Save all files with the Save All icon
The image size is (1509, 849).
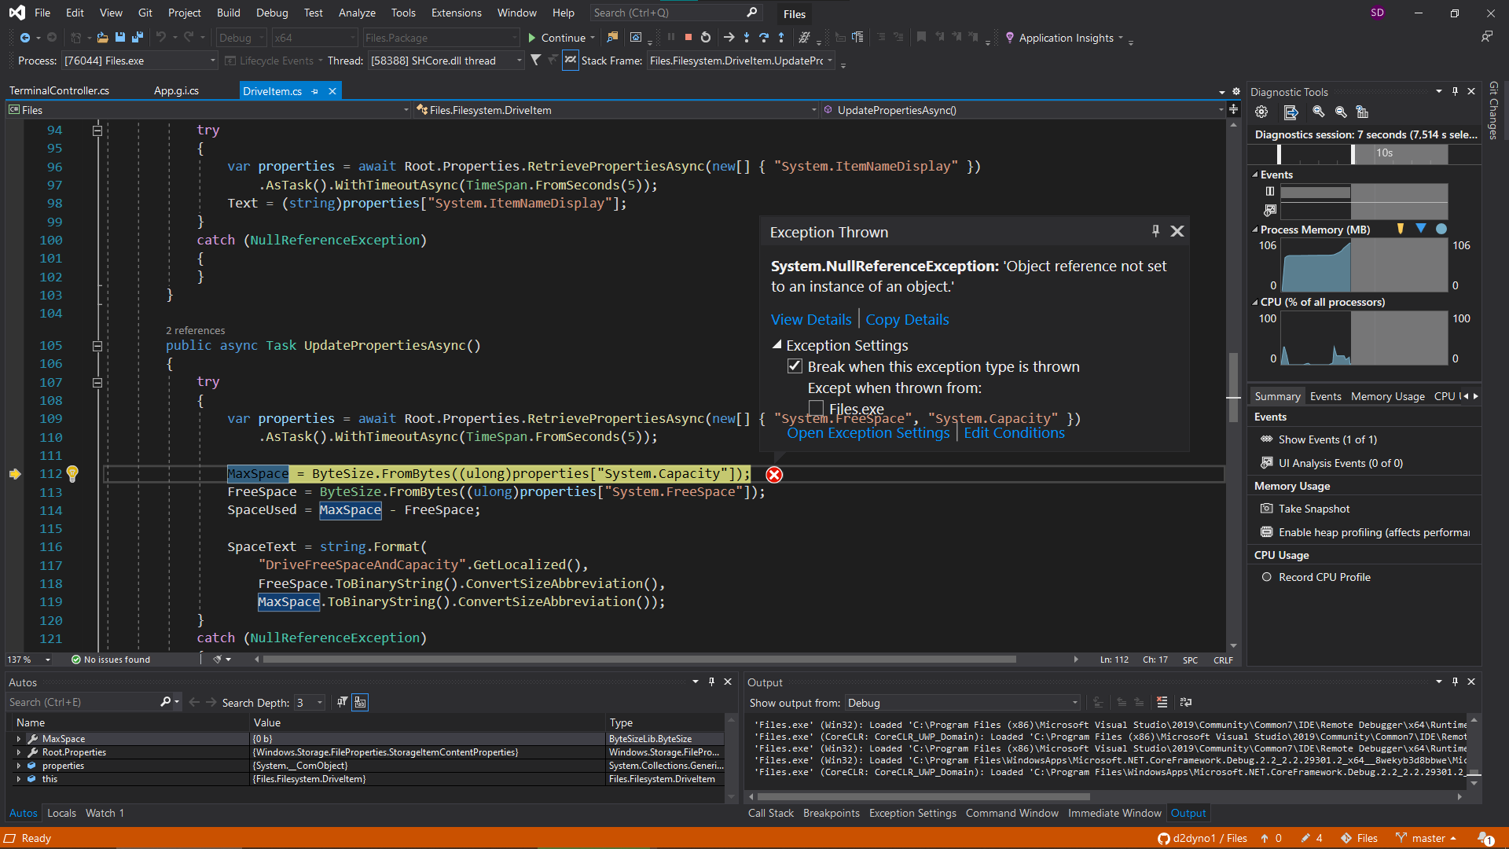pyautogui.click(x=137, y=38)
